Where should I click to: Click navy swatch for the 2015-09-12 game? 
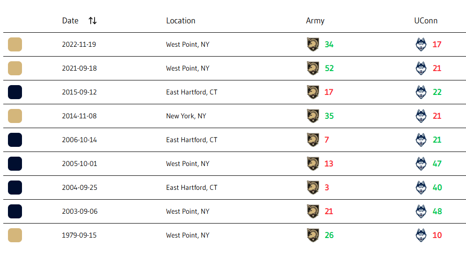15,92
